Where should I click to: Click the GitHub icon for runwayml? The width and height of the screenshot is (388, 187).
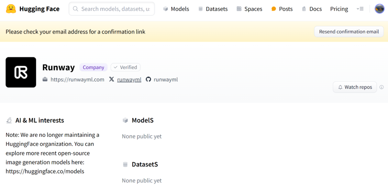(148, 79)
